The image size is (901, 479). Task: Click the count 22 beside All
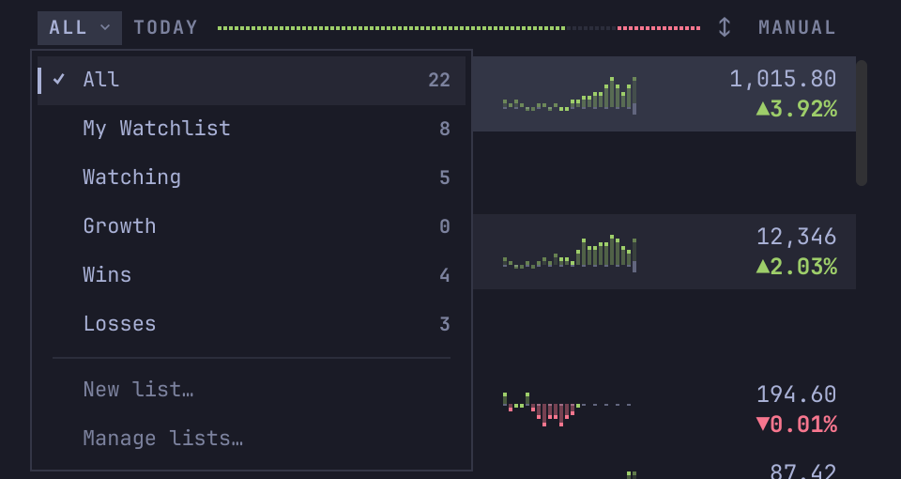pyautogui.click(x=439, y=80)
